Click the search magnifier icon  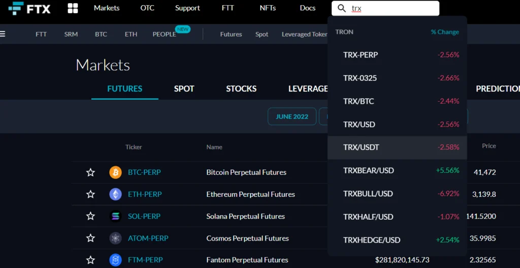click(342, 8)
